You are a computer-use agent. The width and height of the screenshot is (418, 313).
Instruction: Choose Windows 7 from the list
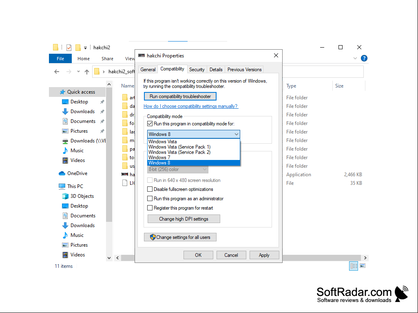point(194,158)
